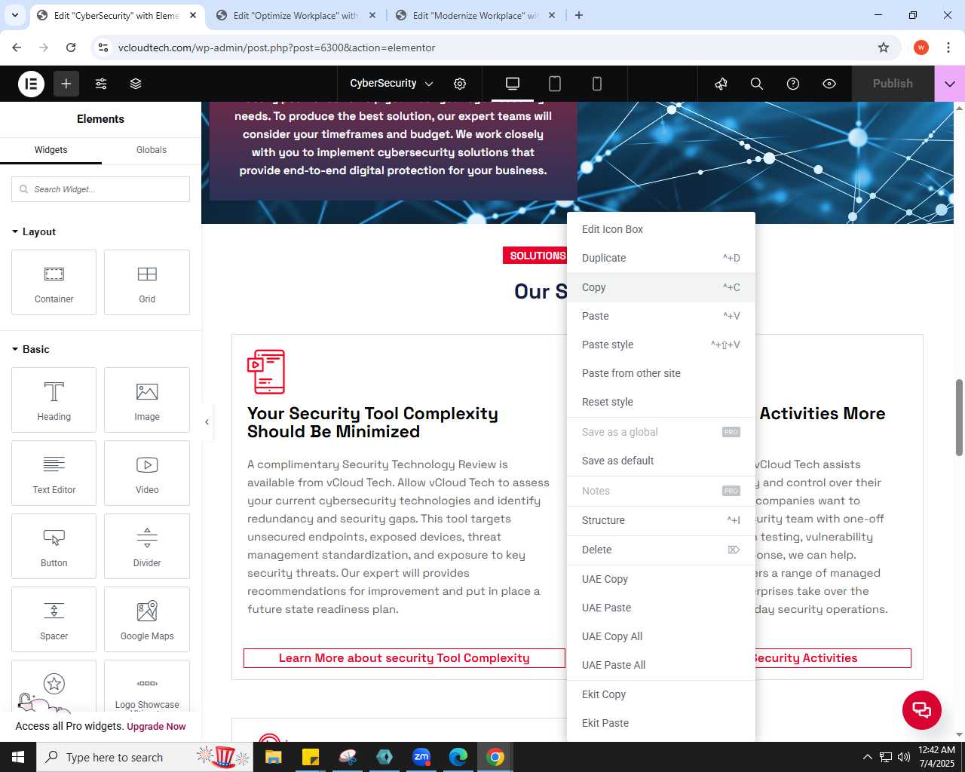Select the Video widget

(147, 473)
